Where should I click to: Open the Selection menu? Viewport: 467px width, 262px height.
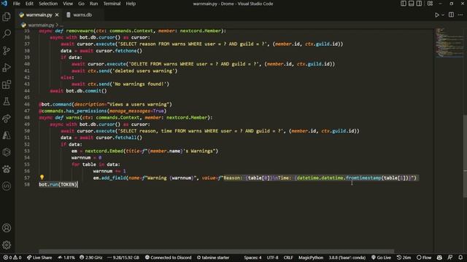tap(48, 4)
